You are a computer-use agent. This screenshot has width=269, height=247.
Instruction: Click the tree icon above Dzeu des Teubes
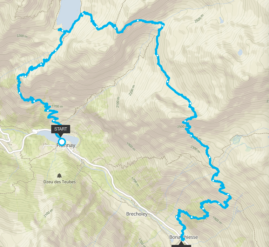coord(59,175)
